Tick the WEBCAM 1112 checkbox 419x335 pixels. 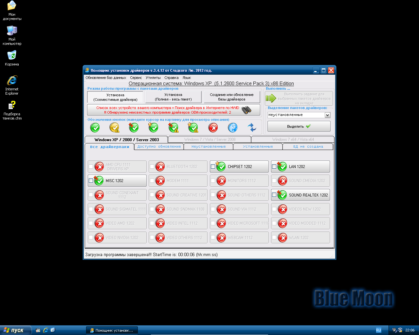213,238
